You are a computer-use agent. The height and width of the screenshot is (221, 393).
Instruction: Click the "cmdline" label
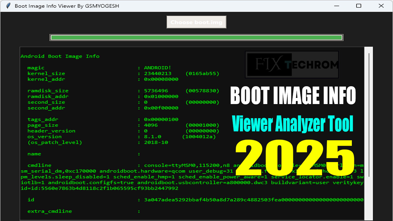(40, 165)
